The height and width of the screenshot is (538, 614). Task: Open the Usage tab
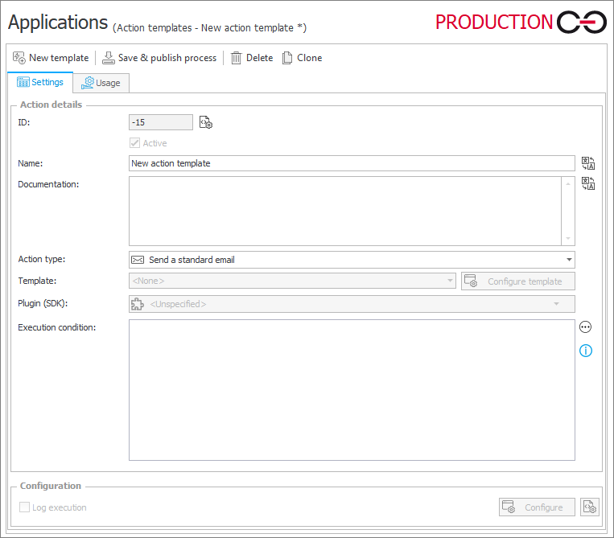point(101,83)
